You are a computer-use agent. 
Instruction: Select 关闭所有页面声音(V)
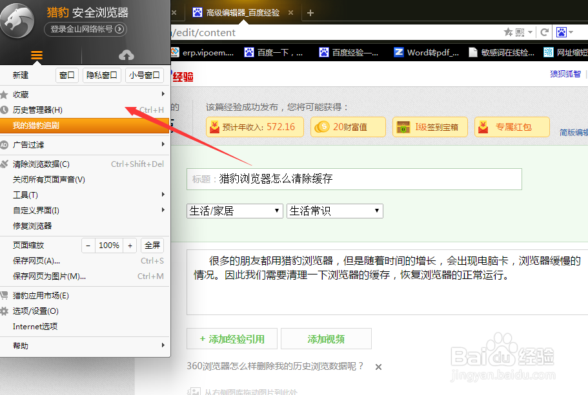click(85, 179)
